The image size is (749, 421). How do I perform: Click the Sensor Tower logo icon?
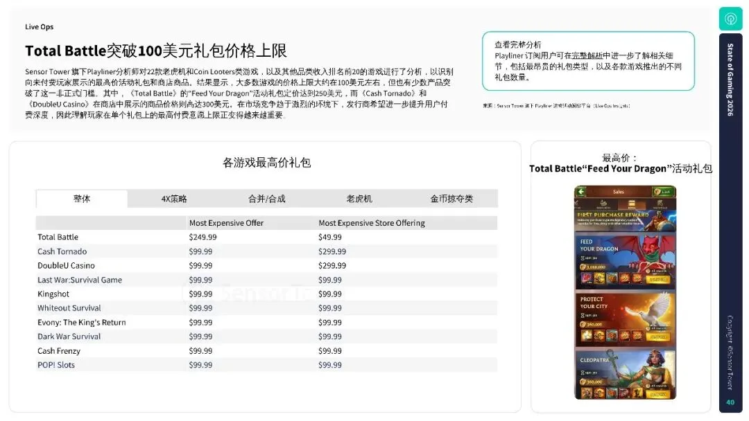click(730, 19)
